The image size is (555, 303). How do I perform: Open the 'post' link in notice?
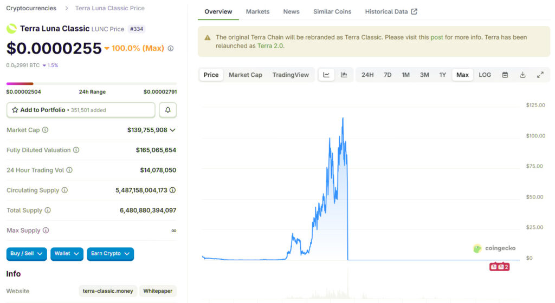point(436,37)
